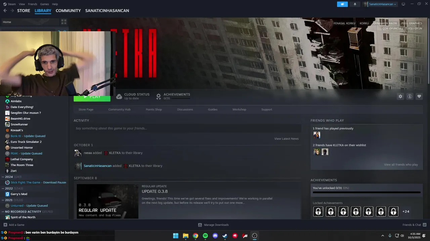Image resolution: width=430 pixels, height=241 pixels.
Task: Open Update 0.3.8 news thumbnail
Action: tap(107, 202)
